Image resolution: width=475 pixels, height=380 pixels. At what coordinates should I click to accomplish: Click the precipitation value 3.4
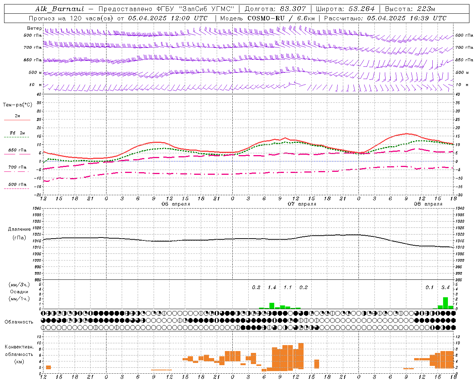click(x=445, y=288)
